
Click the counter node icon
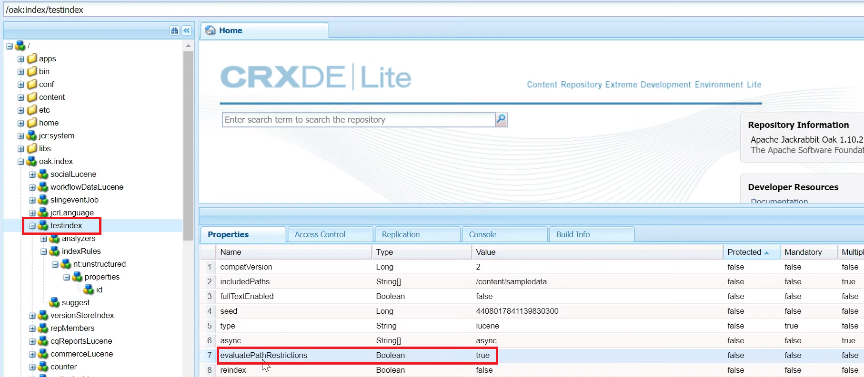pos(43,367)
